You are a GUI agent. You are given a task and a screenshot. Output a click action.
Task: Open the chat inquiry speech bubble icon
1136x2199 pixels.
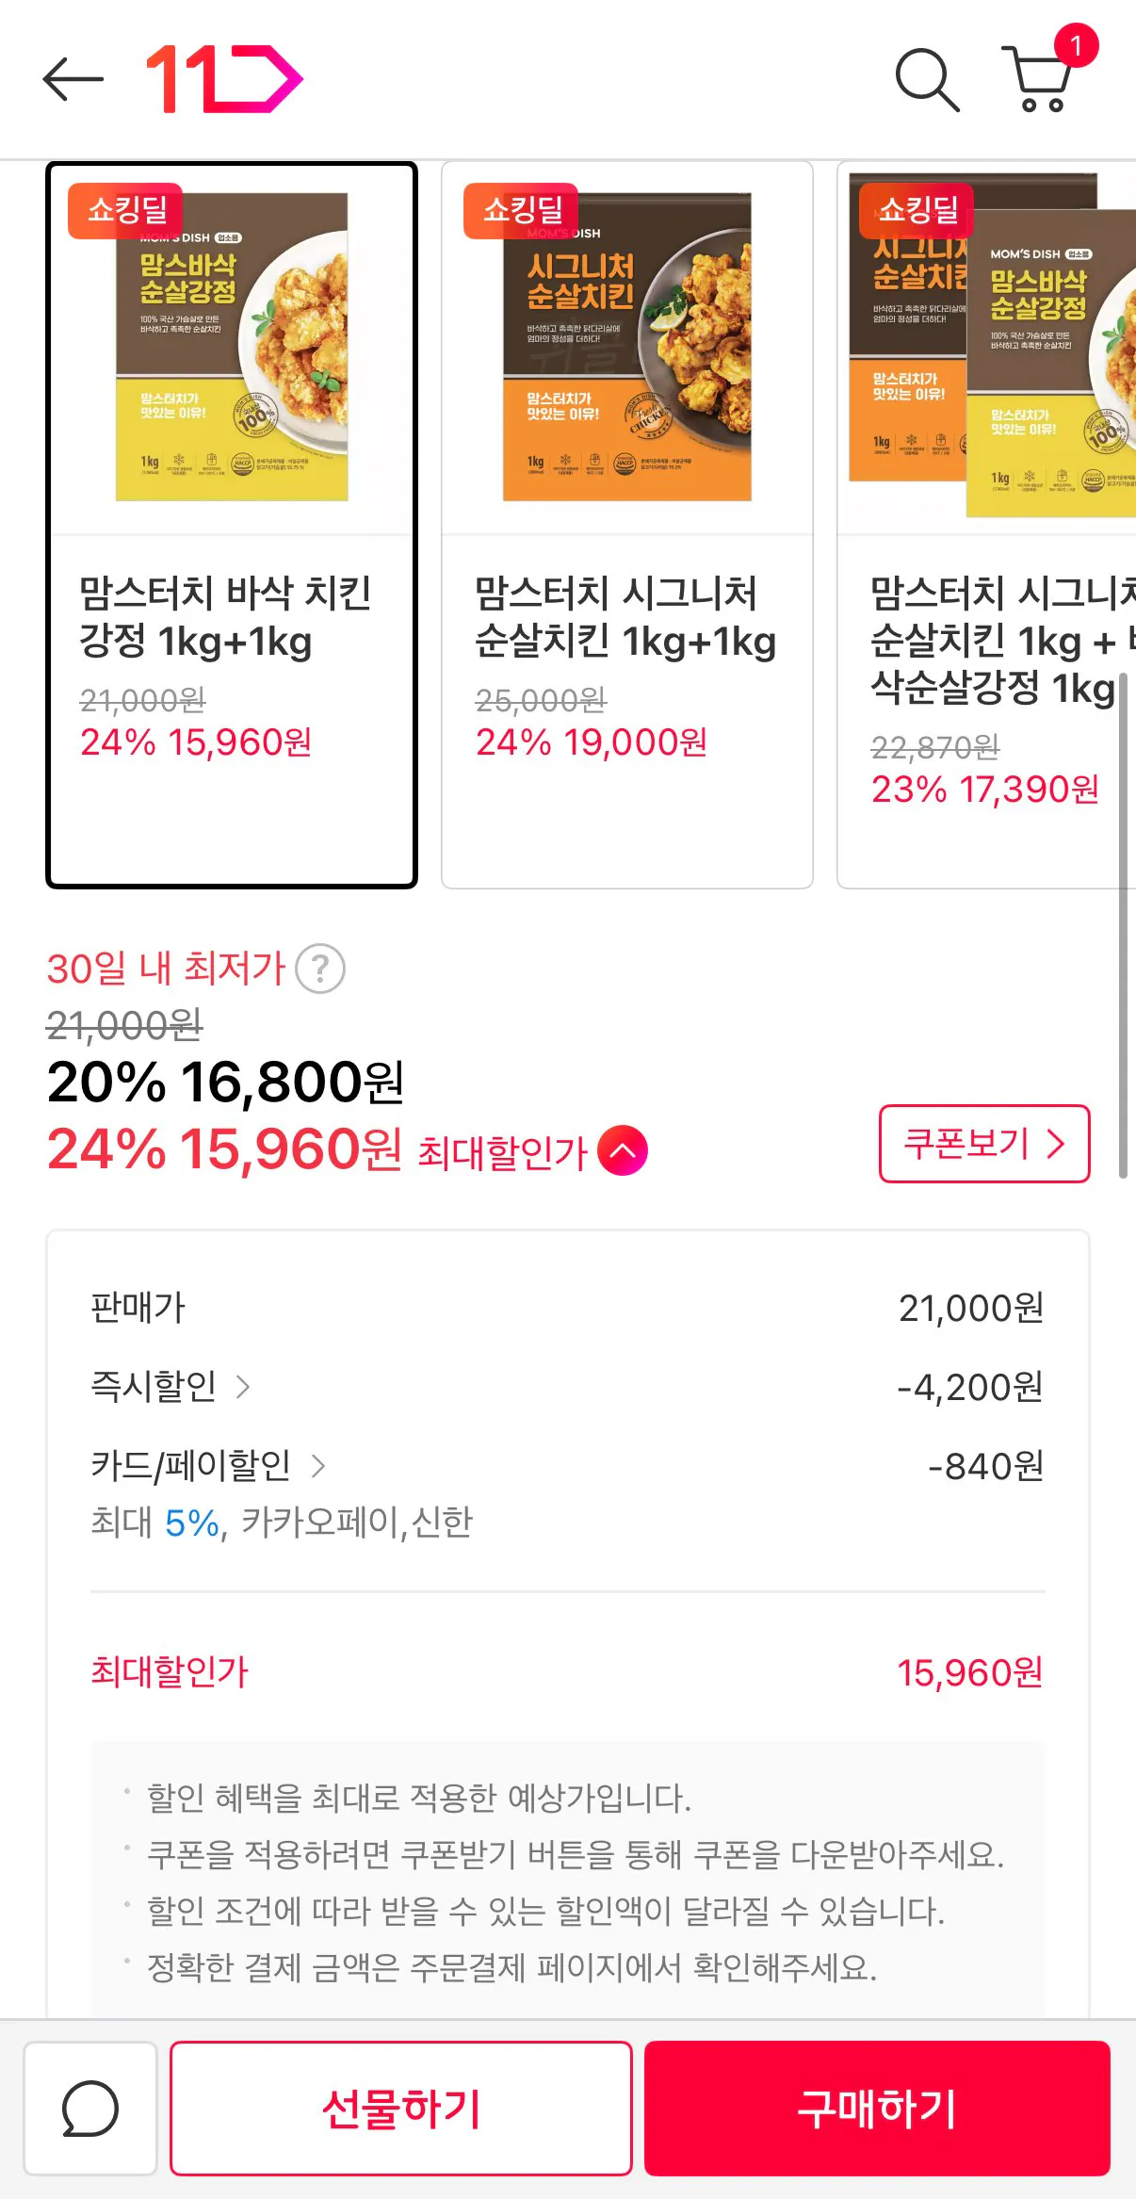point(90,2109)
